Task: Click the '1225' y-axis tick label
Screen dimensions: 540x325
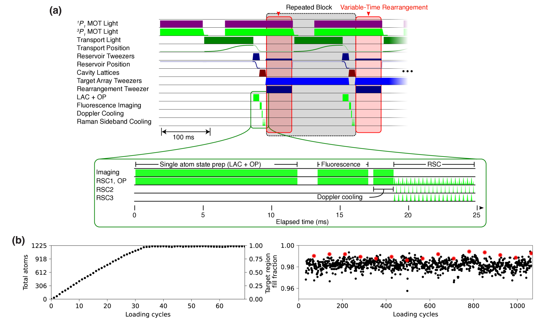Action: [39, 246]
